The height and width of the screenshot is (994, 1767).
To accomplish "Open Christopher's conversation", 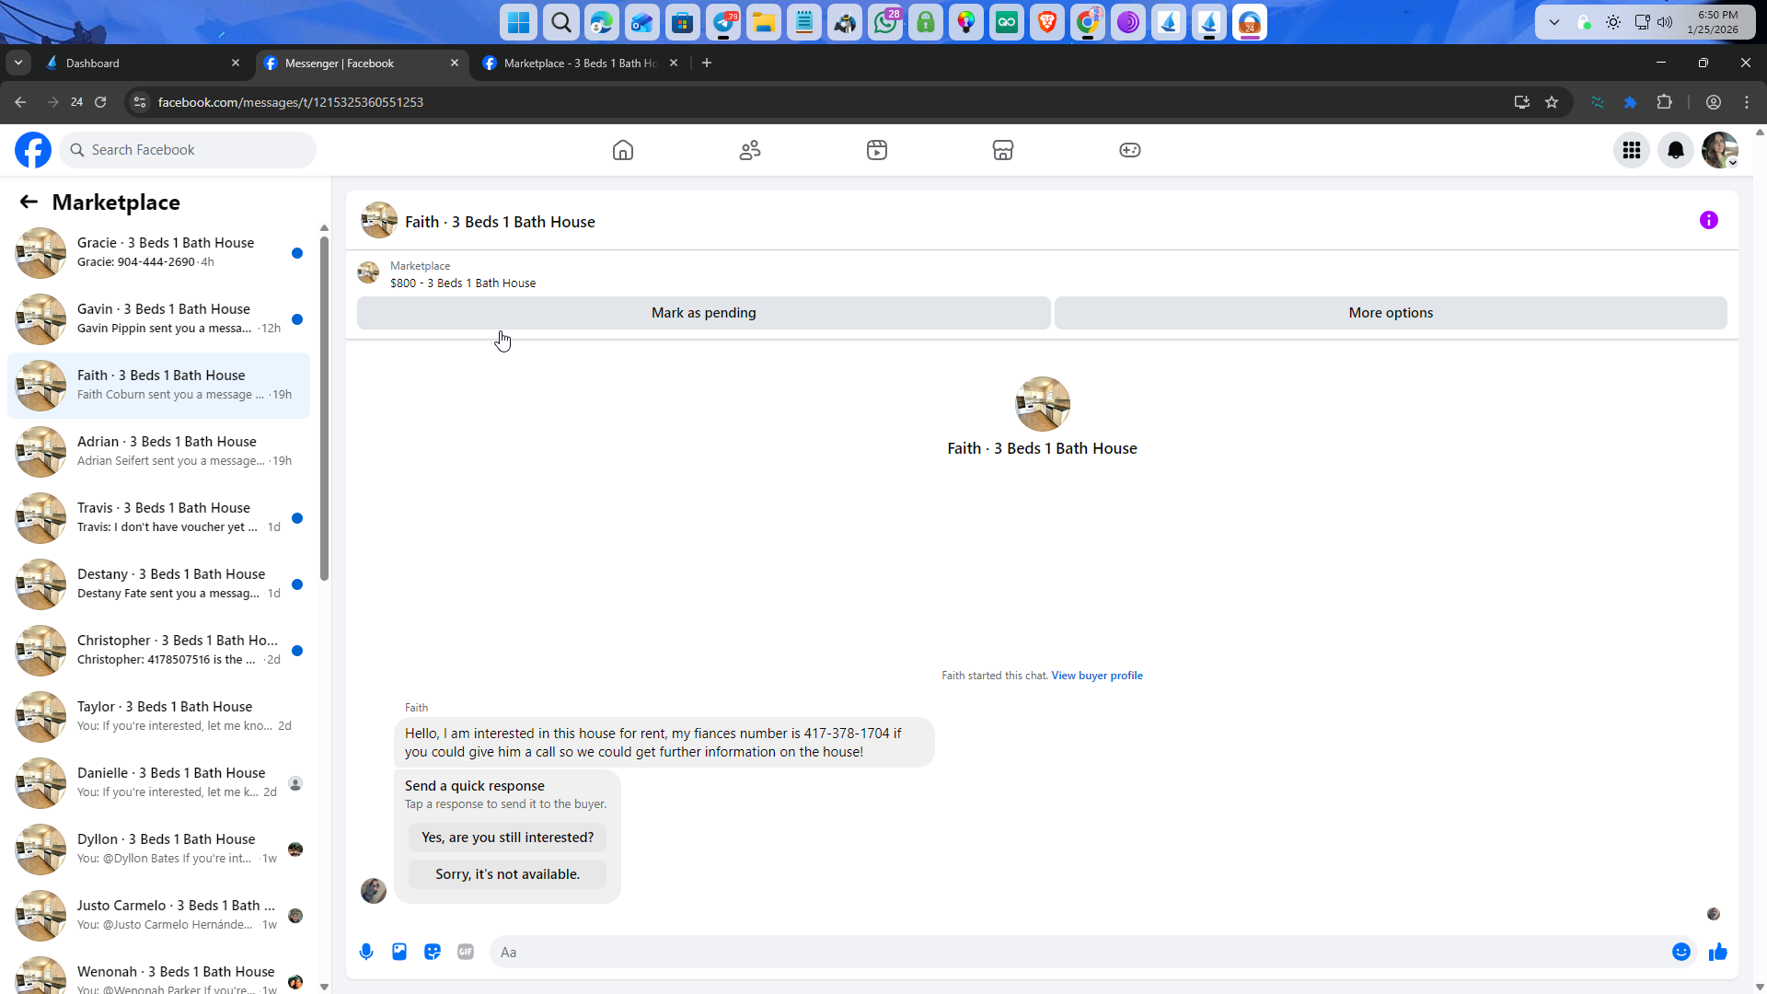I will tap(158, 651).
